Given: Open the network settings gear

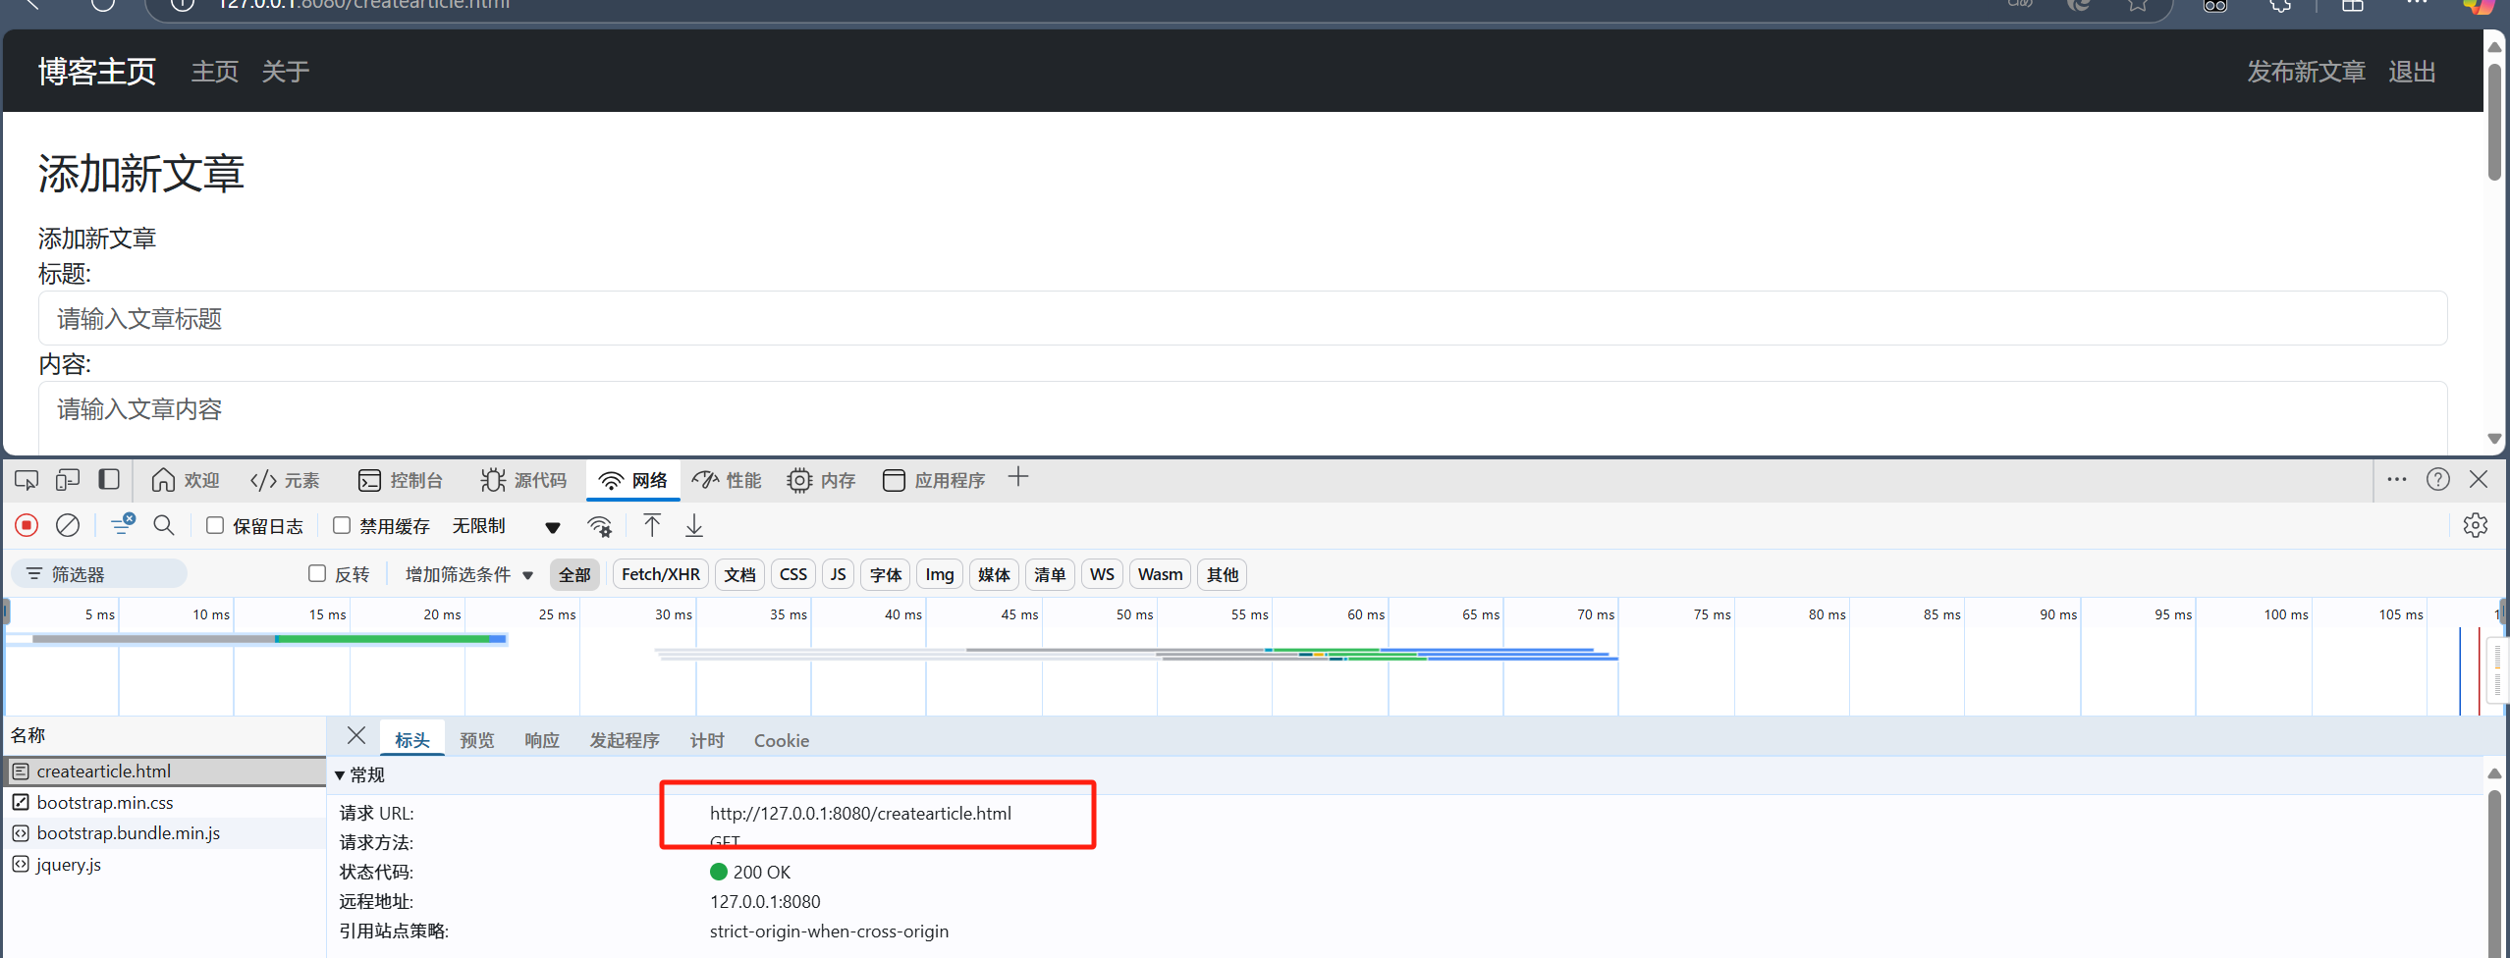Looking at the screenshot, I should 2475,526.
